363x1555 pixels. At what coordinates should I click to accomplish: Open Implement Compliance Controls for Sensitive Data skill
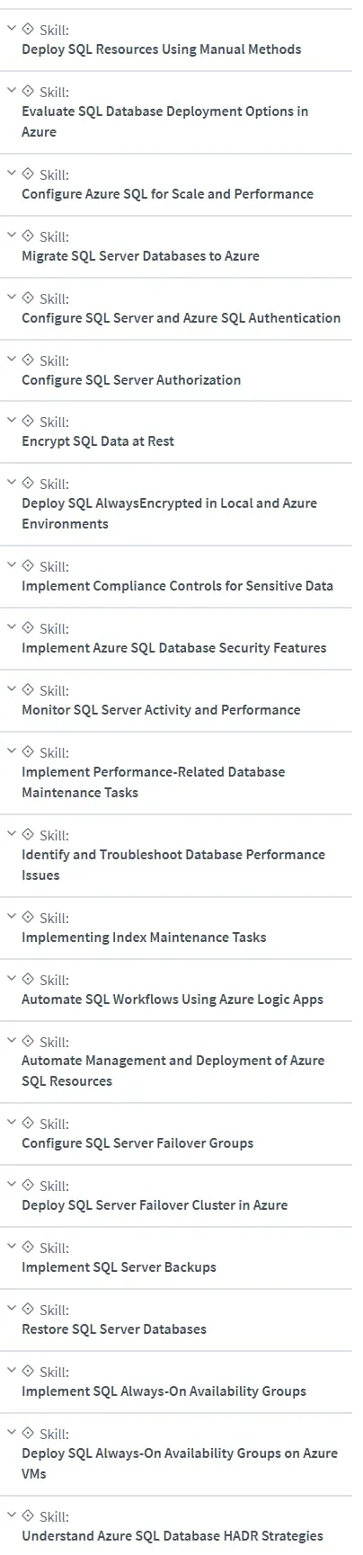pyautogui.click(x=177, y=586)
